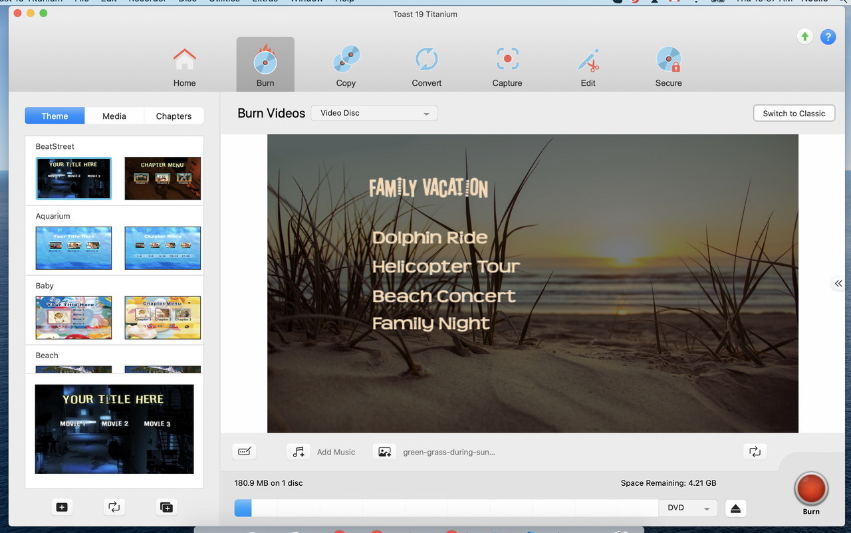Open the DVD disc type dropdown
The width and height of the screenshot is (851, 533).
(x=688, y=508)
